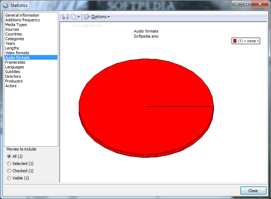This screenshot has height=199, width=271.
Task: Select the Years list item
Action: coord(31,43)
